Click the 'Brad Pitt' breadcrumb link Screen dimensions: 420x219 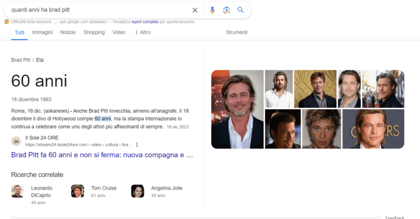click(21, 60)
